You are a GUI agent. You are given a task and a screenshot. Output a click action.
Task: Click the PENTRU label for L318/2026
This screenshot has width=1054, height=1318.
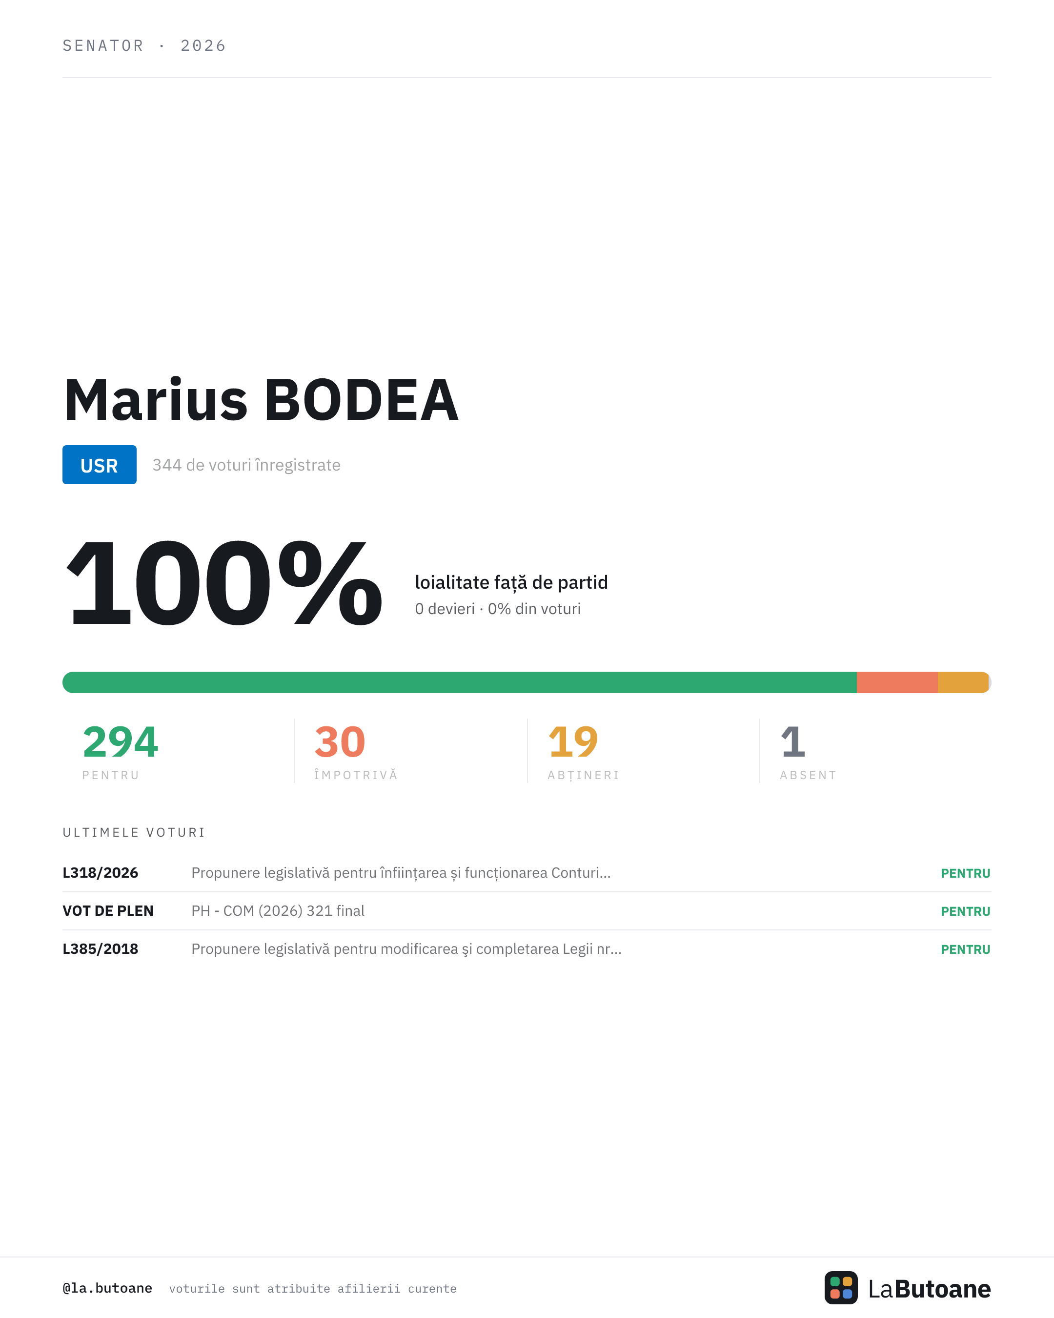965,873
